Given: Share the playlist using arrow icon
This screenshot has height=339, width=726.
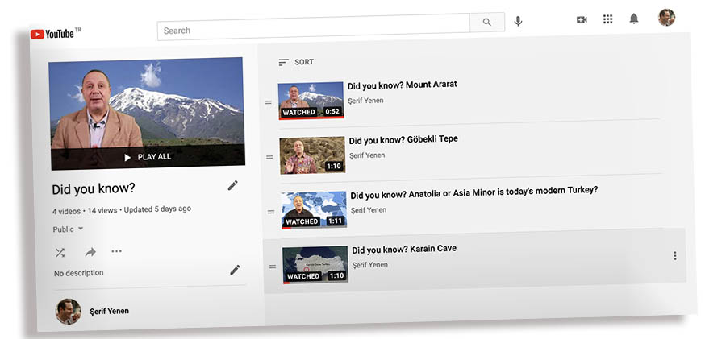Looking at the screenshot, I should pyautogui.click(x=90, y=252).
